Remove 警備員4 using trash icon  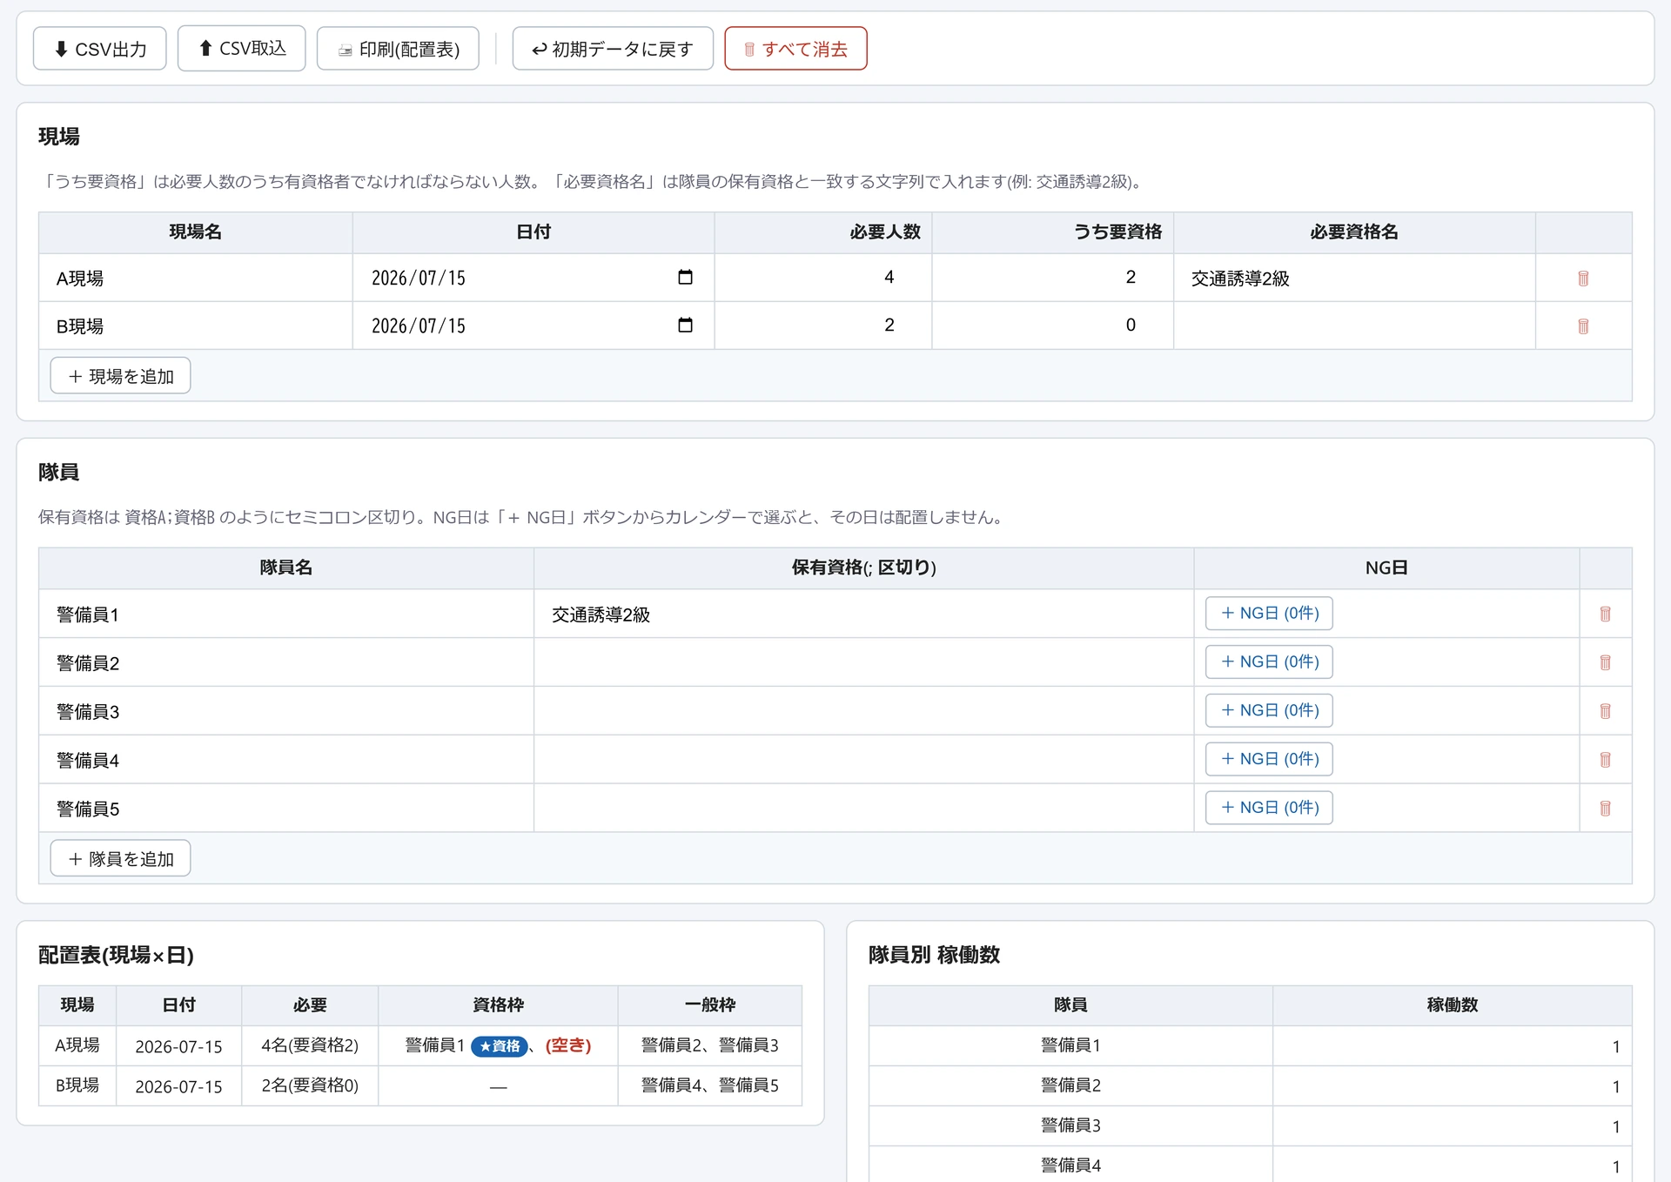point(1605,761)
